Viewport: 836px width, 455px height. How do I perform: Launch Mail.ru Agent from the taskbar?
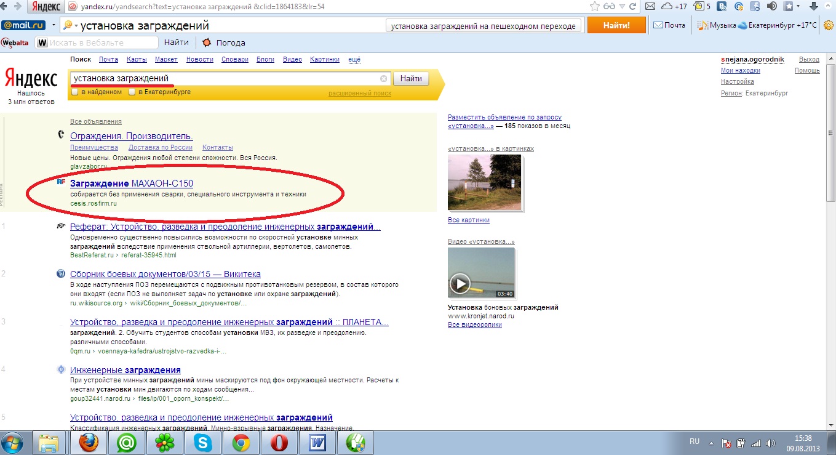[x=127, y=443]
